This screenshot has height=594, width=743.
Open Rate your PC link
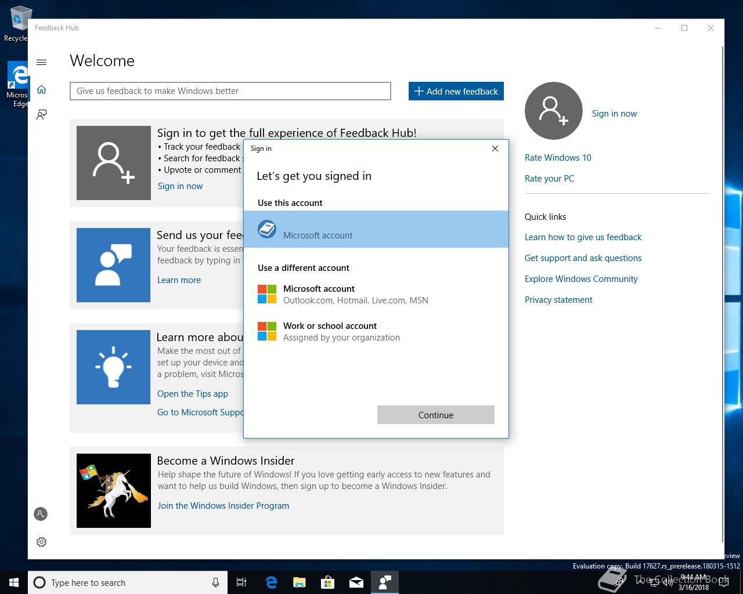click(549, 179)
